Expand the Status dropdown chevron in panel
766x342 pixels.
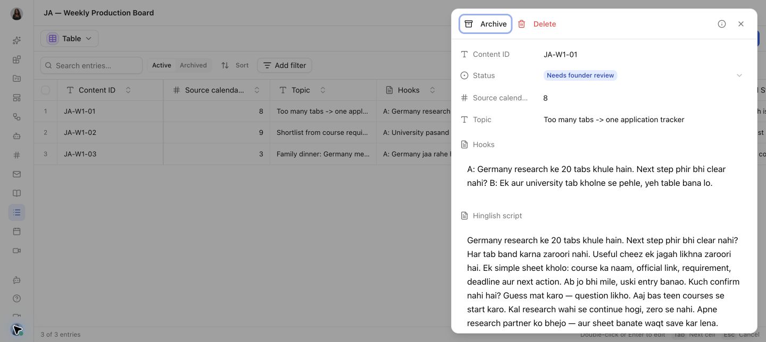point(739,75)
